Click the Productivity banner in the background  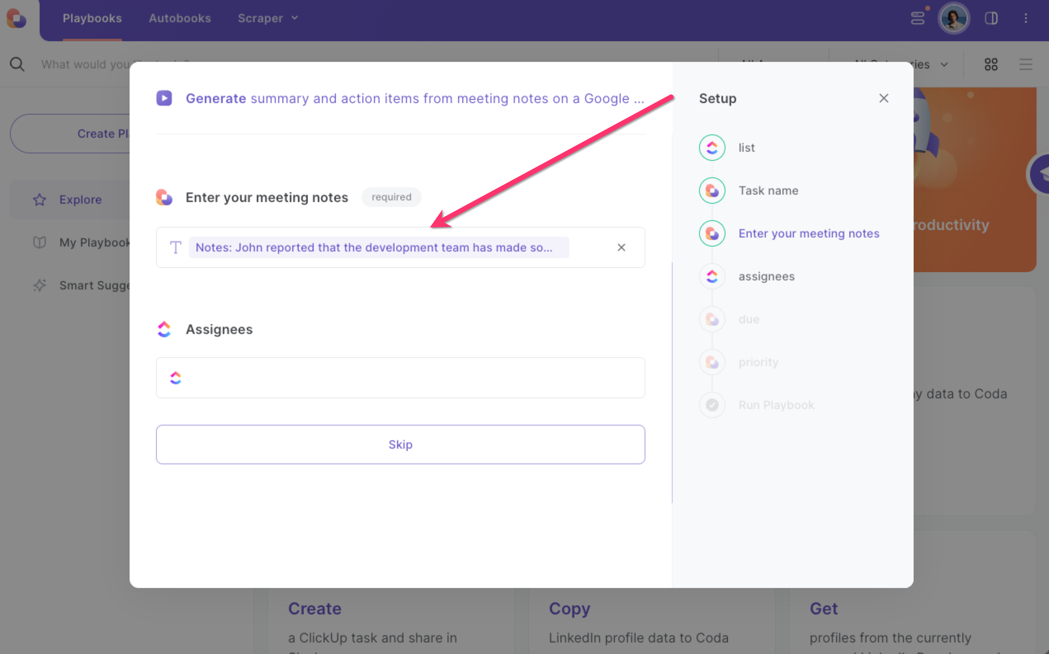975,179
